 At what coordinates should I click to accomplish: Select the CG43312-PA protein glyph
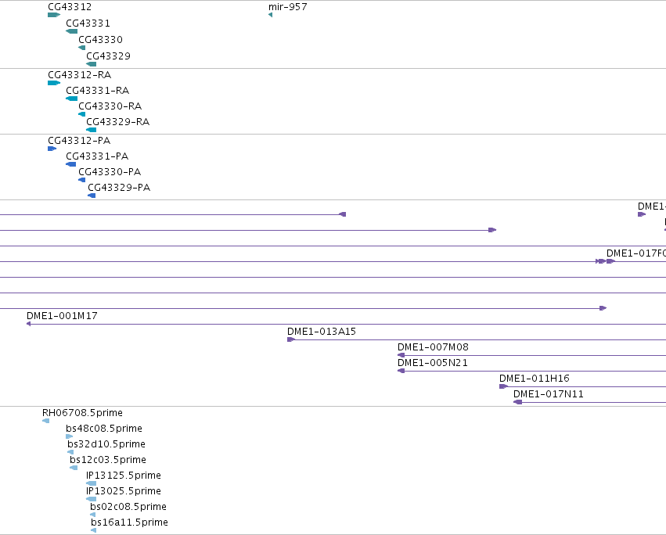(52, 149)
